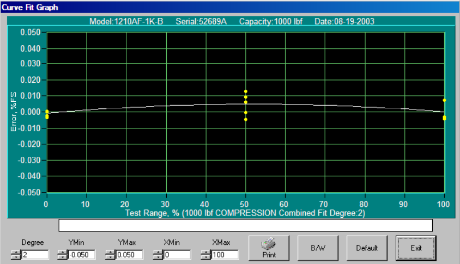This screenshot has width=460, height=264.
Task: Switch graph to B/W mode
Action: pos(318,248)
